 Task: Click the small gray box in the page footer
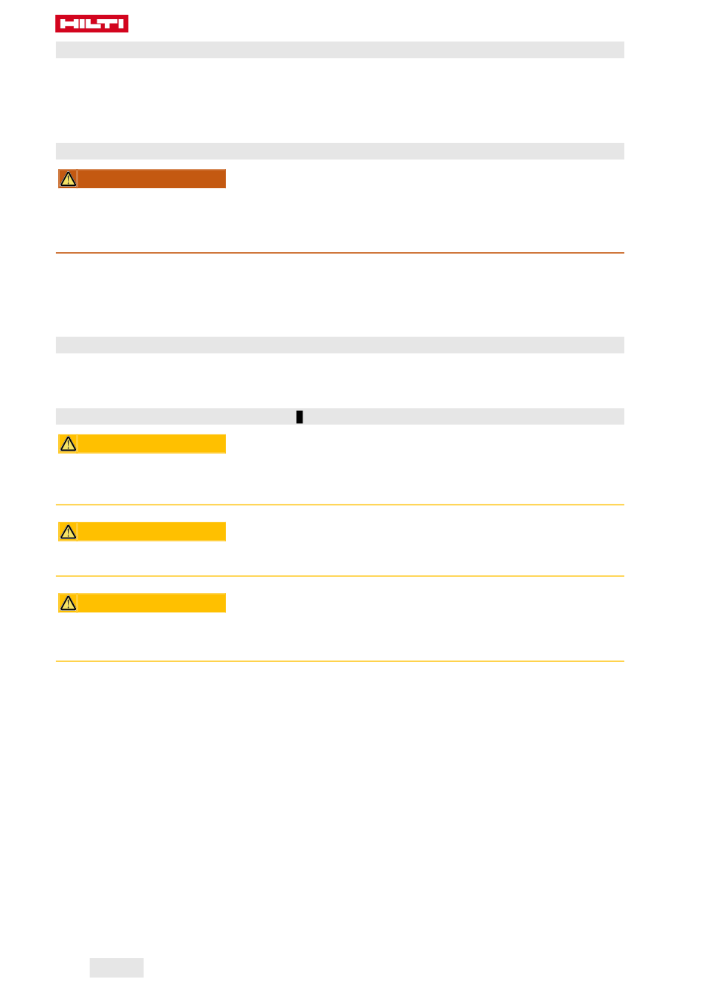[x=117, y=968]
